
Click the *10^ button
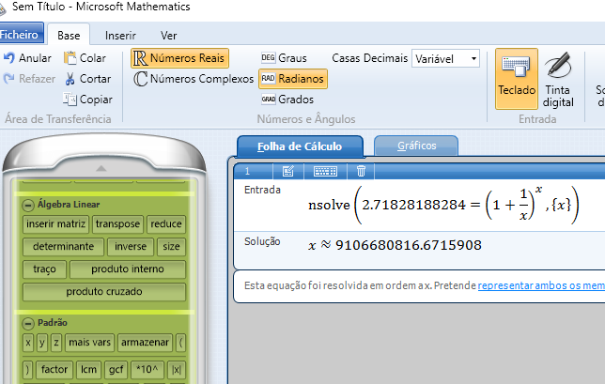coord(147,370)
